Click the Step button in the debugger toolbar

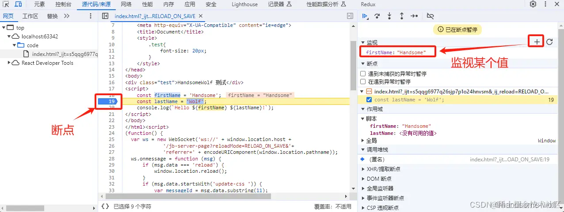point(414,16)
